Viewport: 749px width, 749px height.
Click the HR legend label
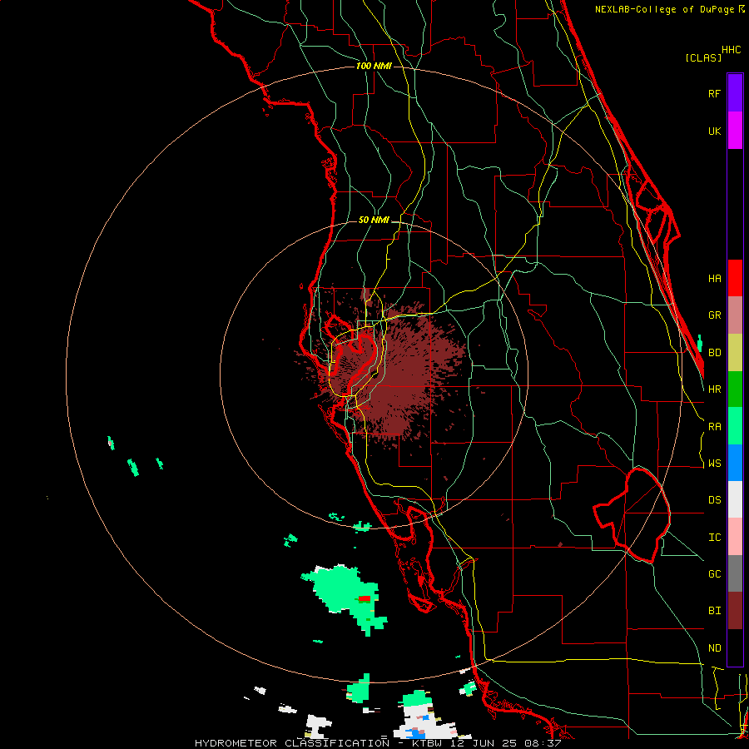714,389
